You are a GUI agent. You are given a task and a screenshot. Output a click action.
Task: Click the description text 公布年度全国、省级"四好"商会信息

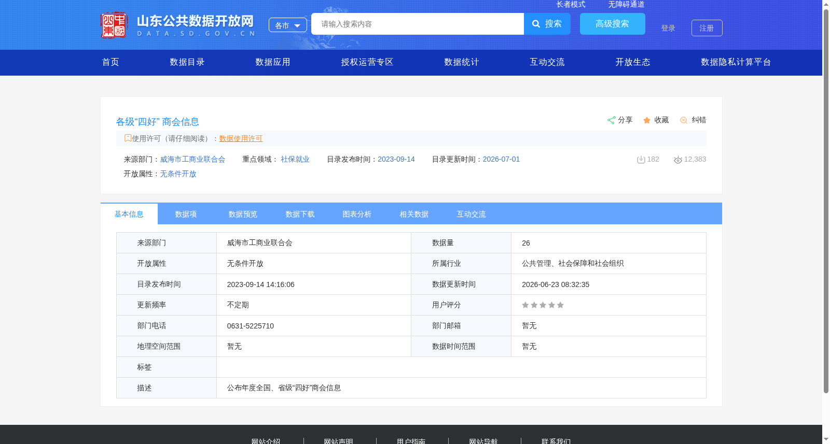(284, 388)
